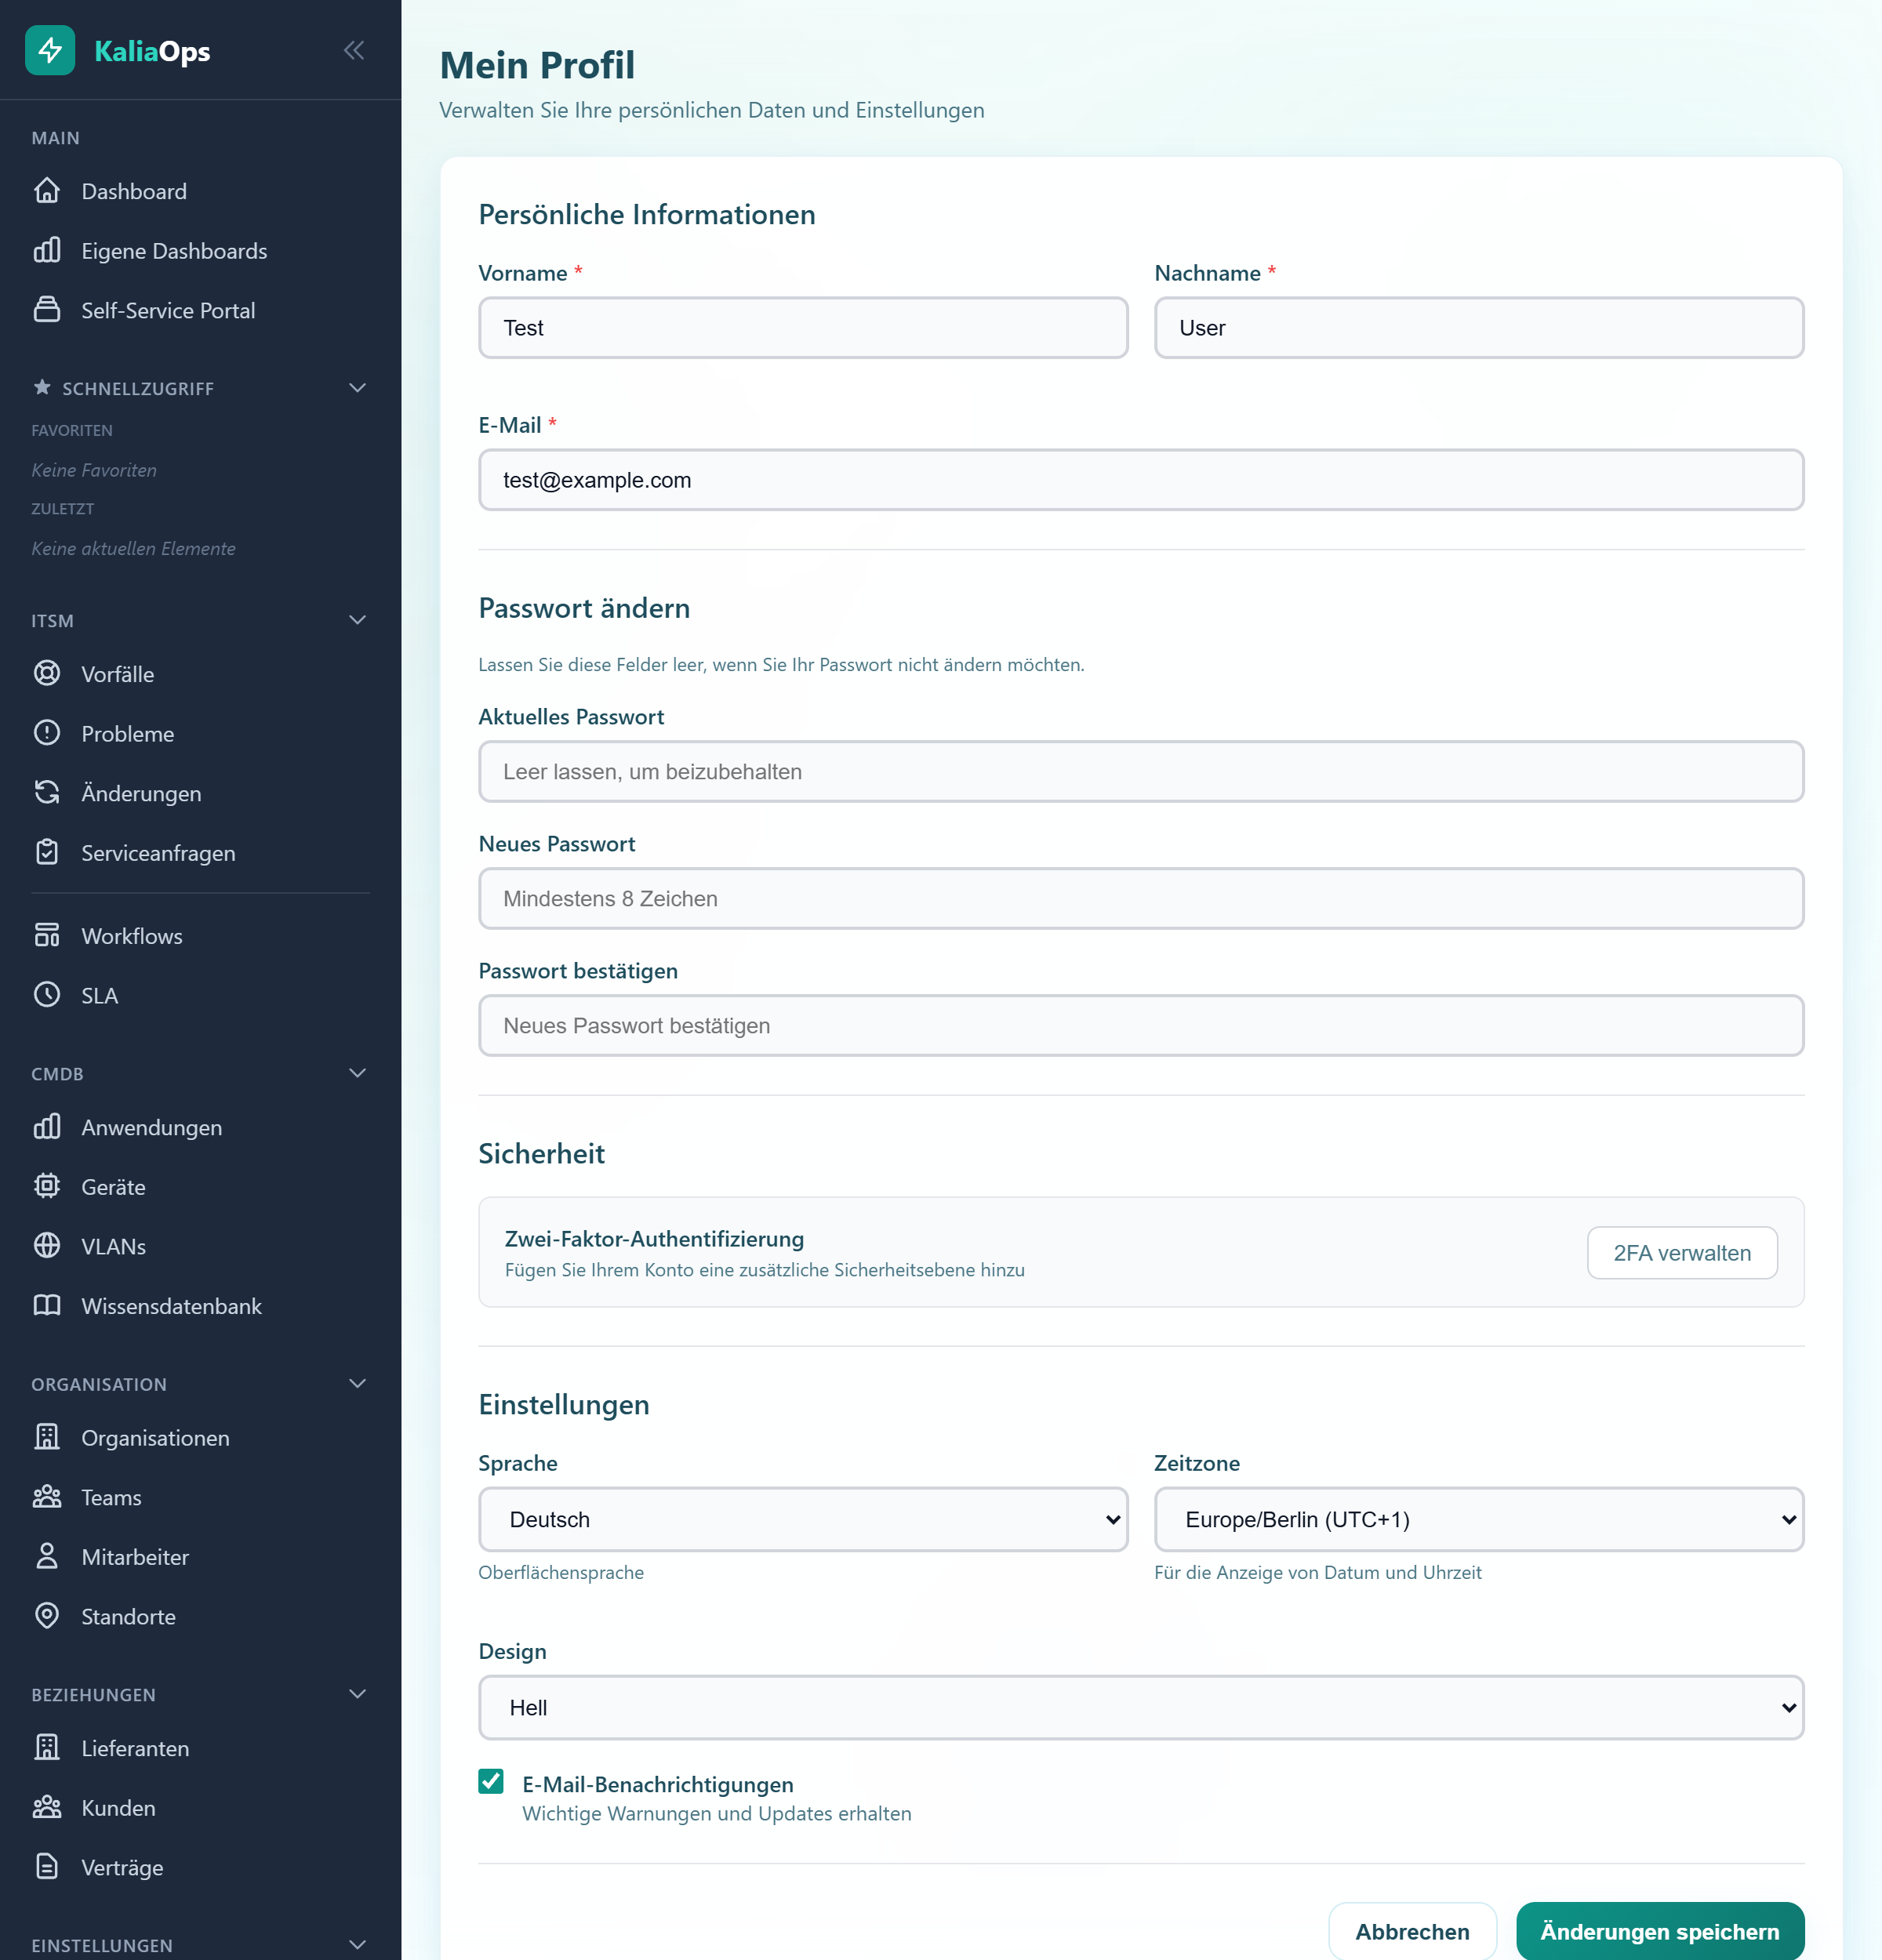Click the 2FA verwalten button
This screenshot has width=1882, height=1960.
(x=1681, y=1252)
